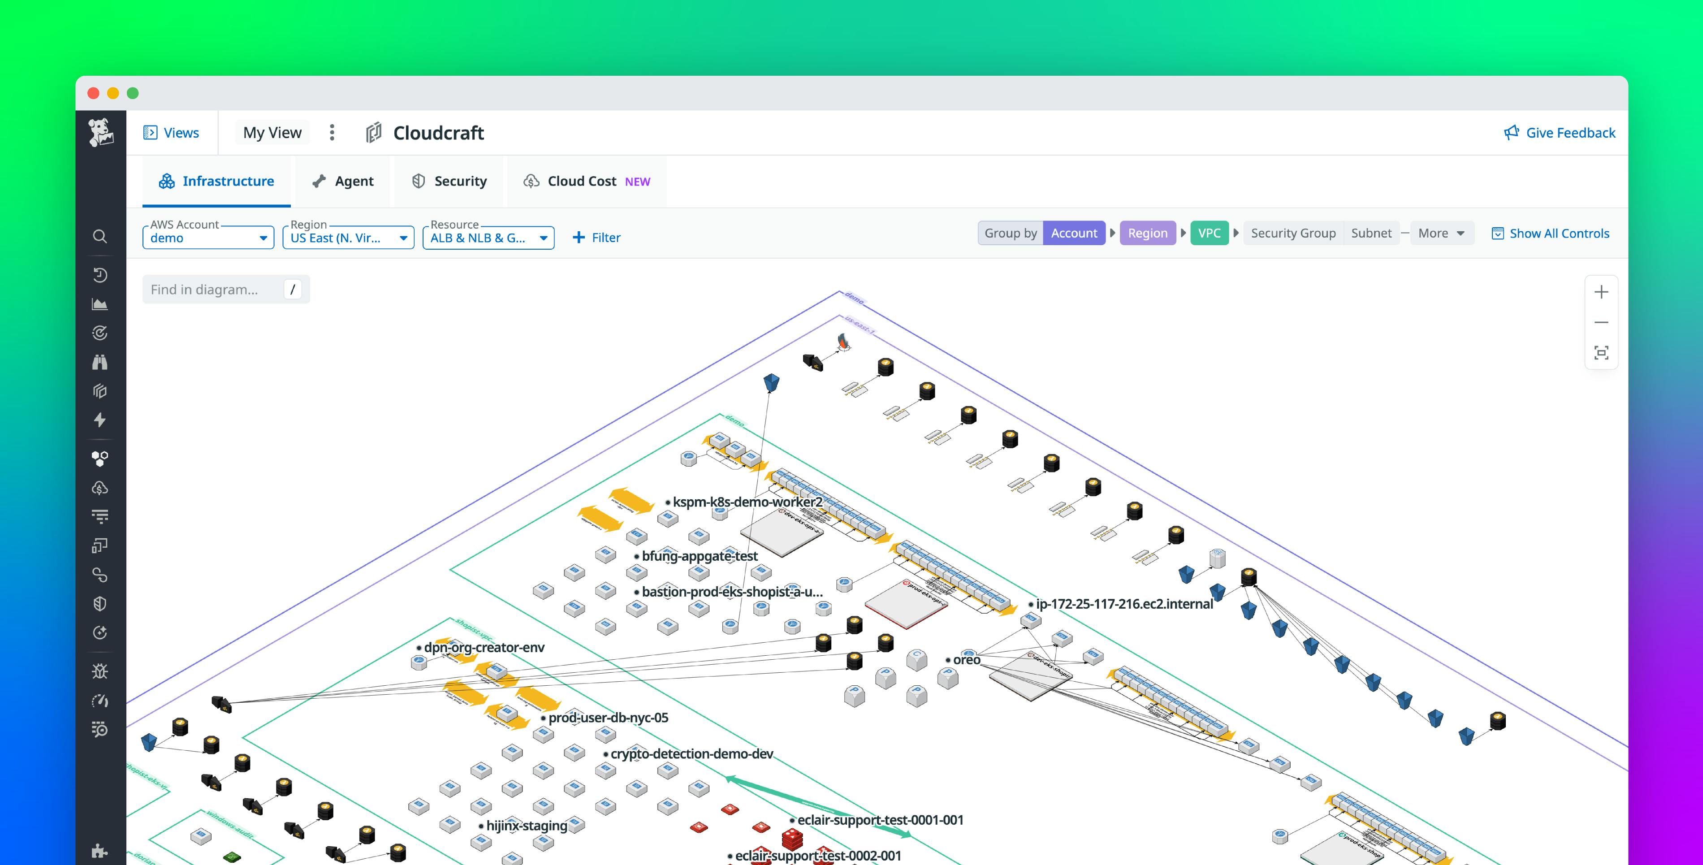Open search in the left sidebar

coord(100,236)
